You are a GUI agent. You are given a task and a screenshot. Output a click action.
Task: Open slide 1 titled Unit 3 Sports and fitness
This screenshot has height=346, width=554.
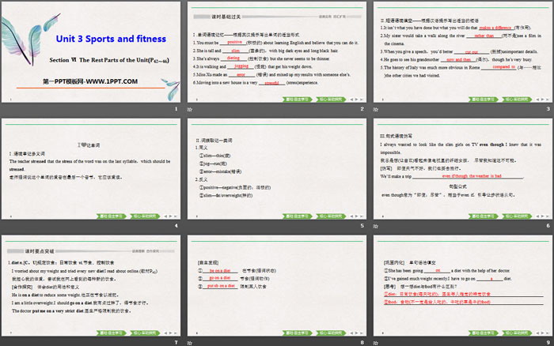tap(92, 52)
